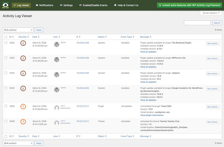
Task: Click View all updates under Jetpack
Action: 148,82
